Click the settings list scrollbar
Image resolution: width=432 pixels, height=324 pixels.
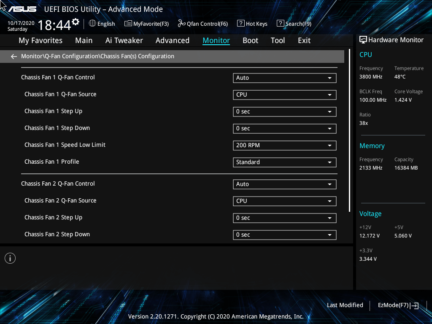pos(349,131)
